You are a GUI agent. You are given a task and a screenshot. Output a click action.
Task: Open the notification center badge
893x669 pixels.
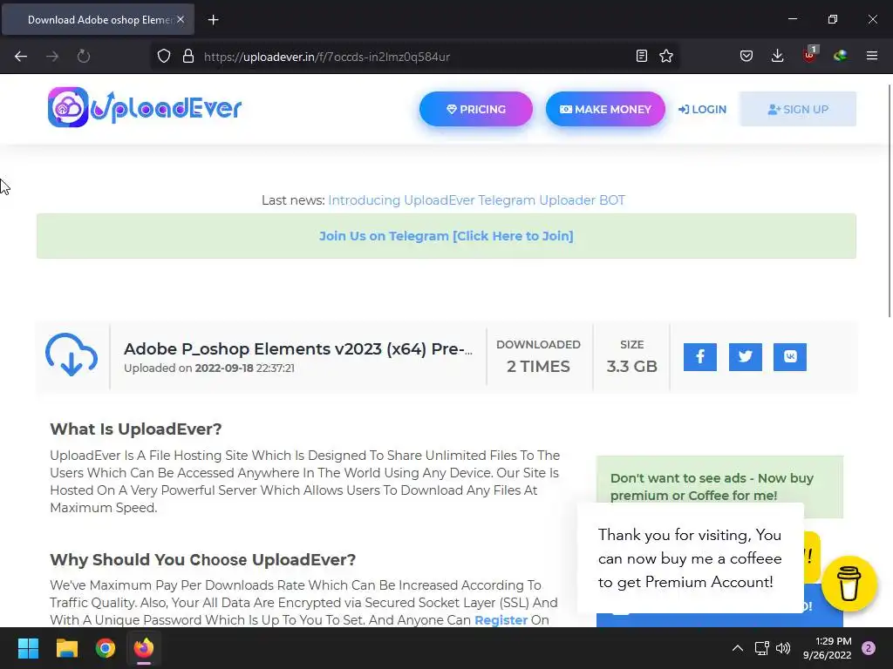point(868,648)
